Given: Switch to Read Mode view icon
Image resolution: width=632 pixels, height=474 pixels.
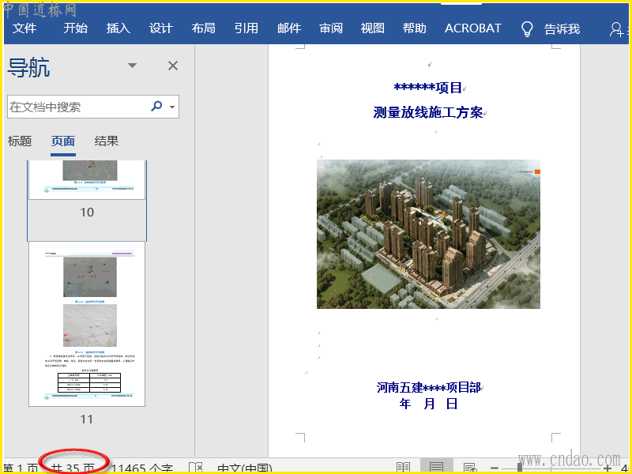Looking at the screenshot, I should tap(403, 468).
